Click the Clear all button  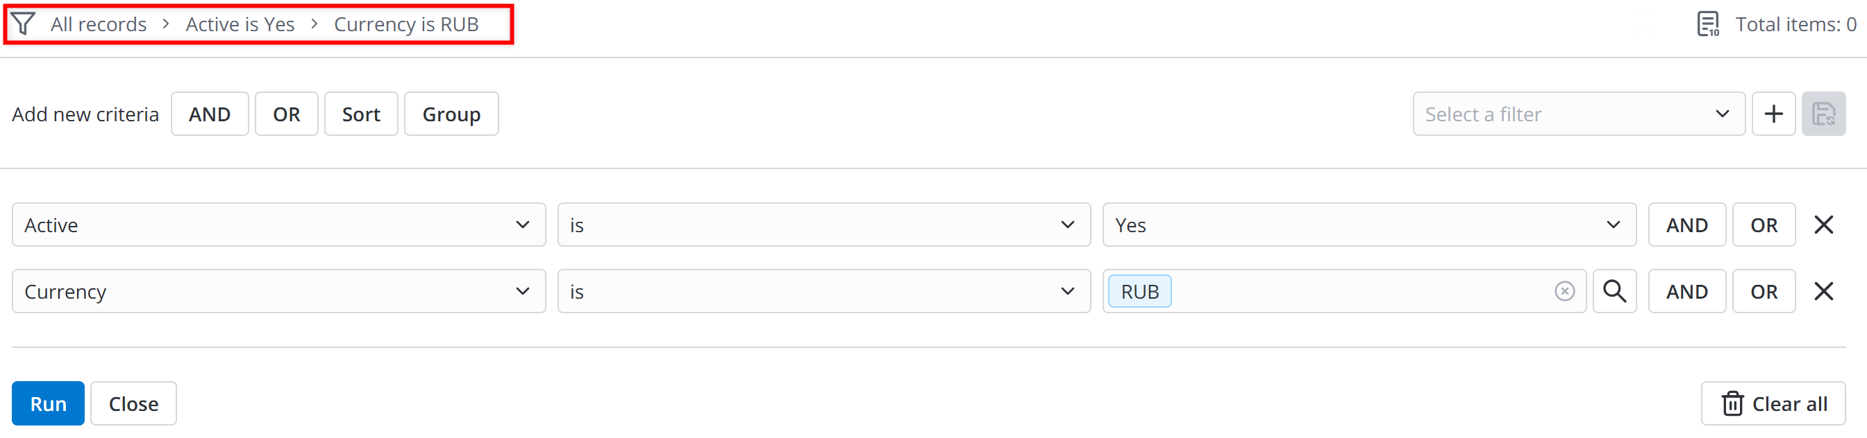point(1773,403)
